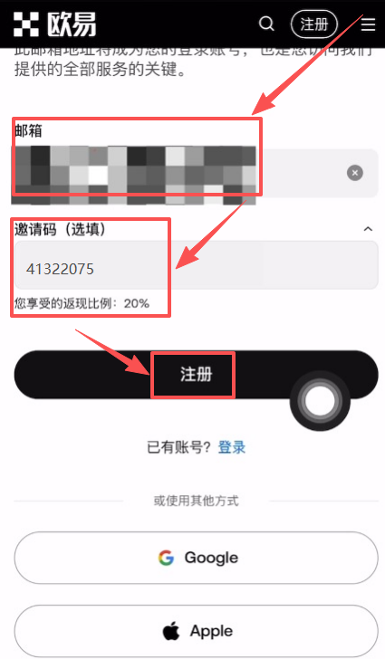Focus the 邮箱 email input field

(195, 173)
